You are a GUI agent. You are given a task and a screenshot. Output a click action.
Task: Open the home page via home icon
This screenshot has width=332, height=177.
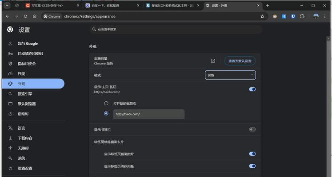click(x=35, y=16)
